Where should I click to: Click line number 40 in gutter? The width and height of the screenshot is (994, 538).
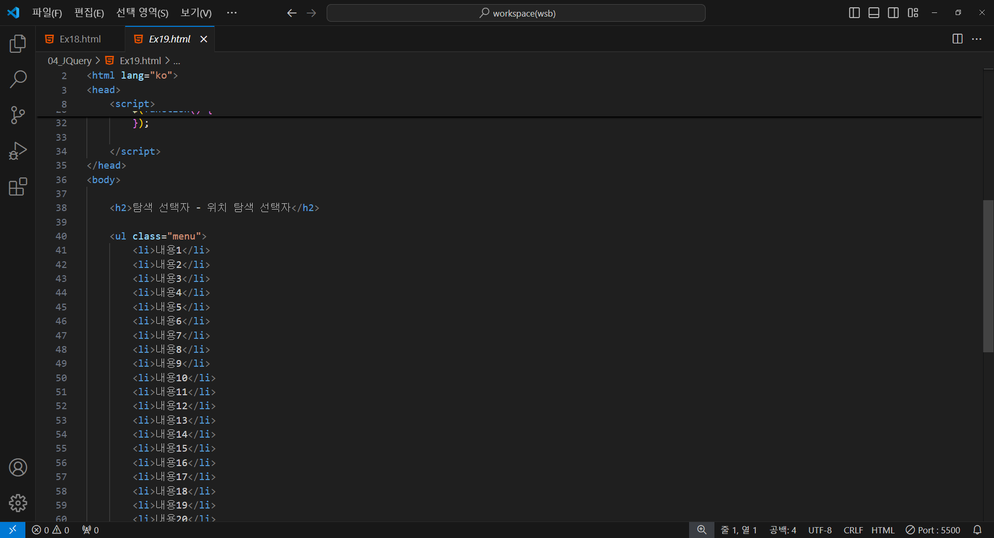coord(61,236)
